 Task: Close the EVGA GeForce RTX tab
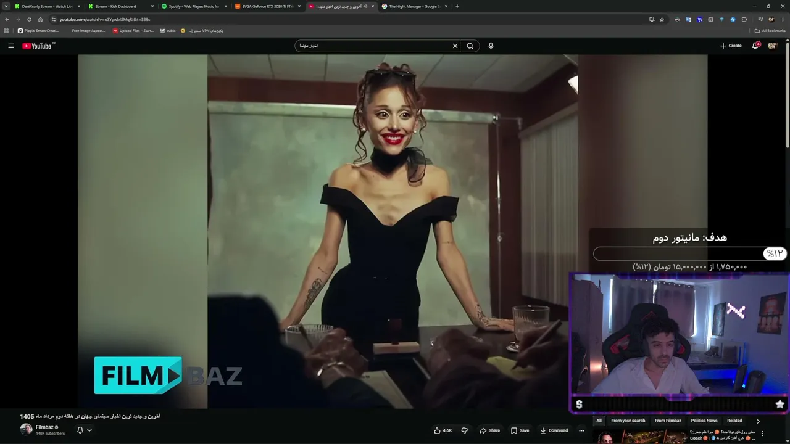[x=299, y=6]
